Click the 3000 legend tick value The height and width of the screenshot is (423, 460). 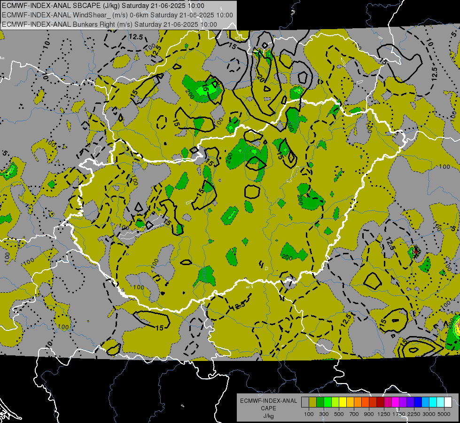pyautogui.click(x=429, y=414)
